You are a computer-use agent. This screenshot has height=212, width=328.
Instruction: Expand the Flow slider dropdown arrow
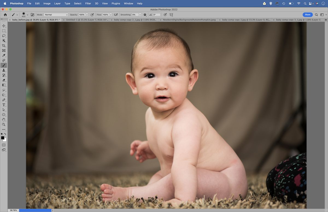(x=111, y=15)
